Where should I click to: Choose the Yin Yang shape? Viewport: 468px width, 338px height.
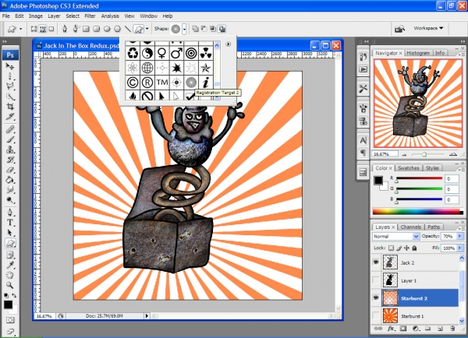tap(147, 54)
